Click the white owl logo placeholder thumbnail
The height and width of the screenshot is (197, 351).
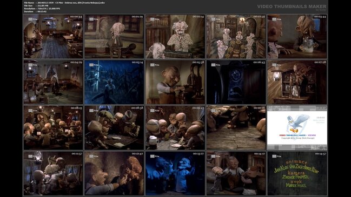[x=297, y=128]
